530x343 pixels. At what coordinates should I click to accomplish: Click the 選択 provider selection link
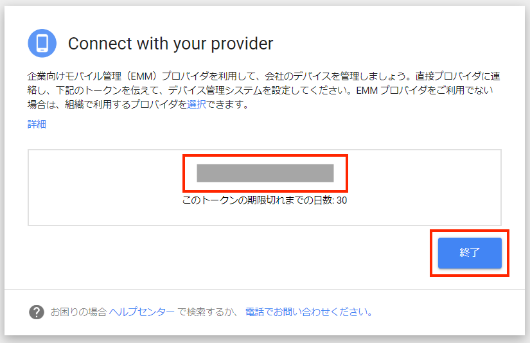197,105
